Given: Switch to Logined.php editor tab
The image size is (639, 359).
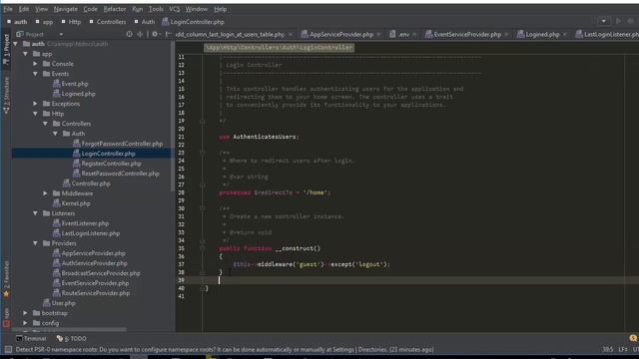Looking at the screenshot, I should pos(538,35).
